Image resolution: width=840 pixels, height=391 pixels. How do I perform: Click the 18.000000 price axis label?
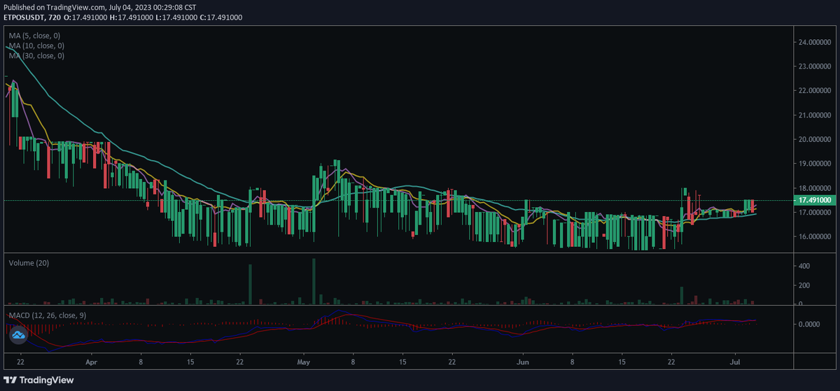point(814,188)
